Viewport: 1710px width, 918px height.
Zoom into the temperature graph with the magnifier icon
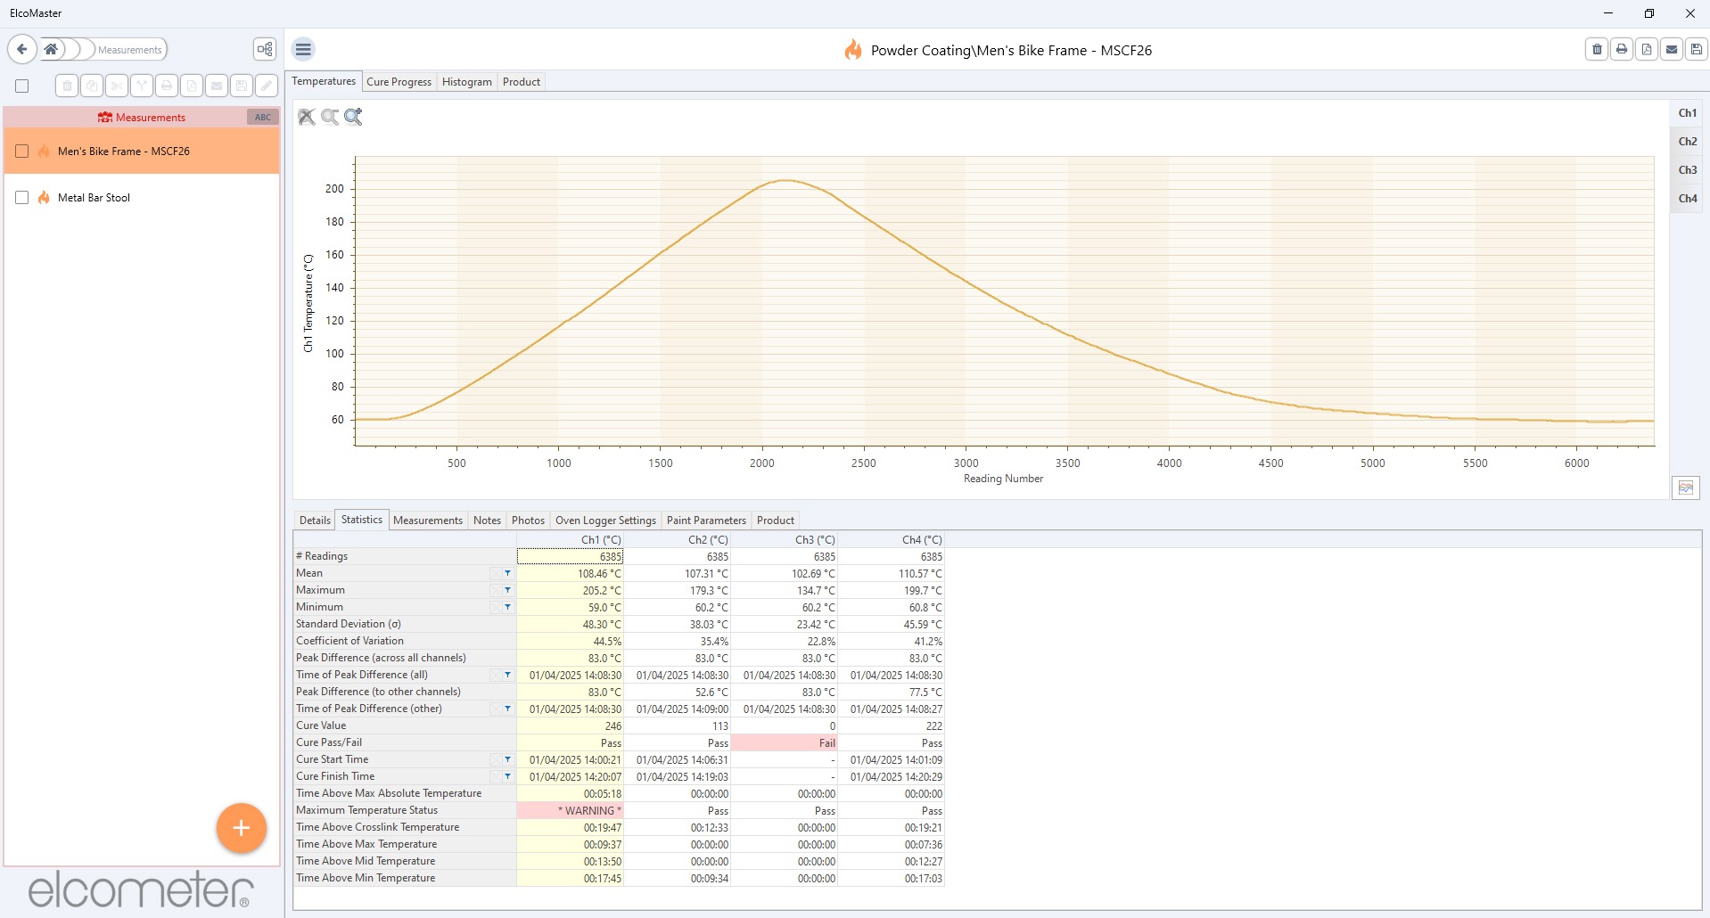coord(353,117)
